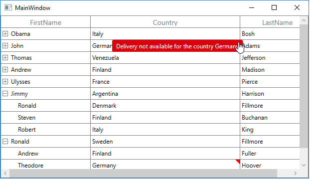Select the Argentina country cell
The image size is (310, 180).
[x=165, y=94]
